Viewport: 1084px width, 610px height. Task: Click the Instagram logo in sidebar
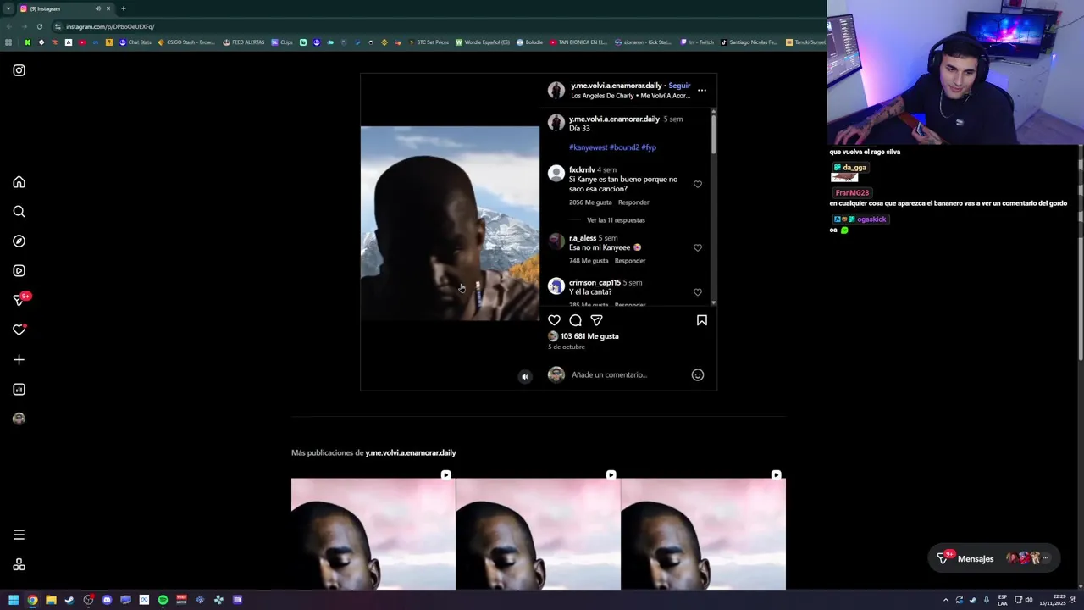(19, 70)
